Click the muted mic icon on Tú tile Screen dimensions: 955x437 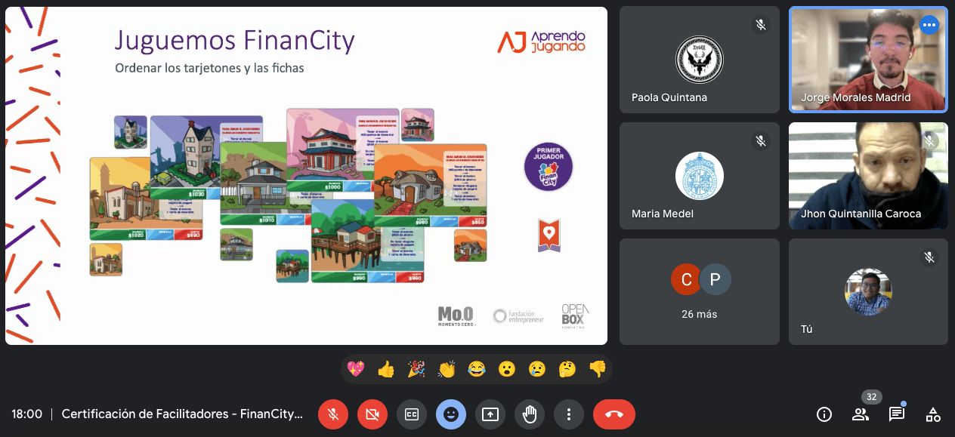(x=929, y=257)
